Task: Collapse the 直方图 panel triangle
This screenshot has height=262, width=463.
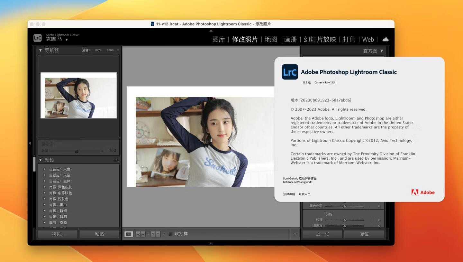Action: coord(382,51)
